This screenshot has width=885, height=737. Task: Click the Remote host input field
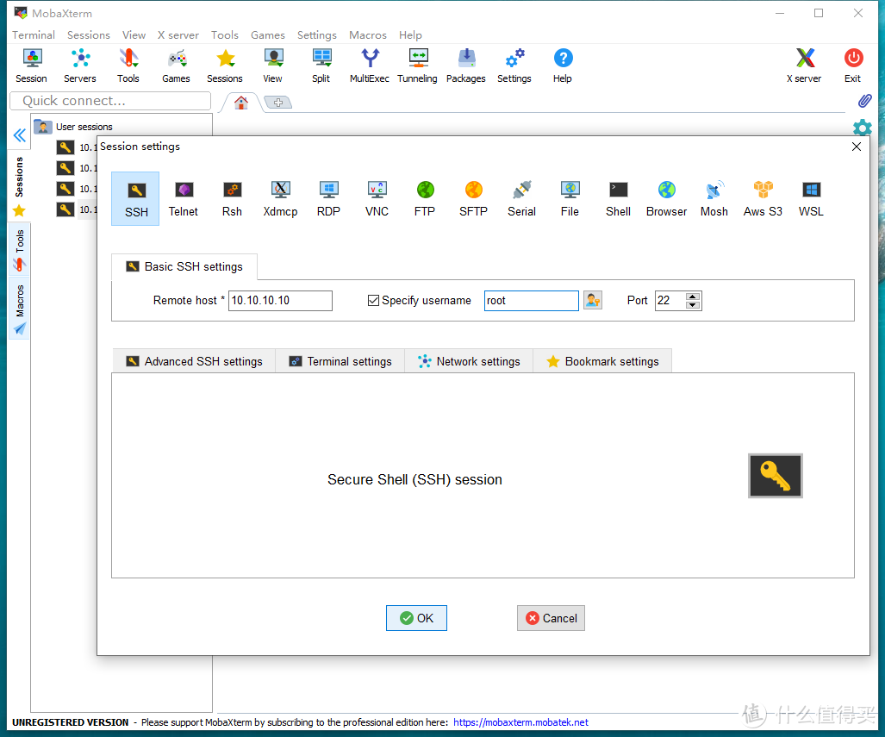(x=281, y=301)
